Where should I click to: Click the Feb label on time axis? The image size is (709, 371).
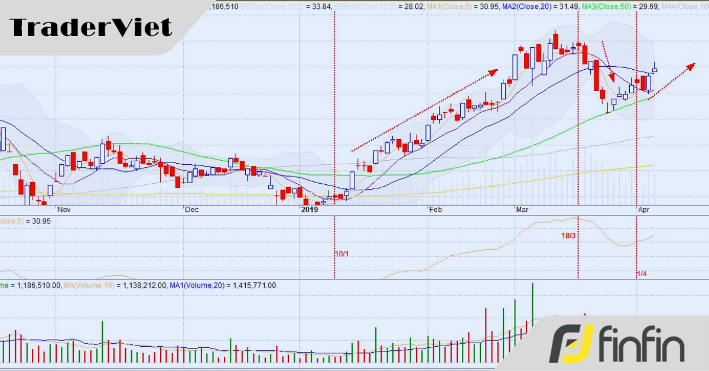(x=435, y=210)
